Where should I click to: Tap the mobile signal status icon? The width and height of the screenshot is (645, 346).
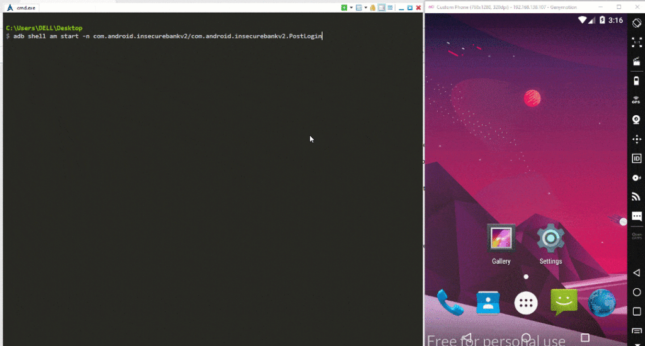pos(591,20)
